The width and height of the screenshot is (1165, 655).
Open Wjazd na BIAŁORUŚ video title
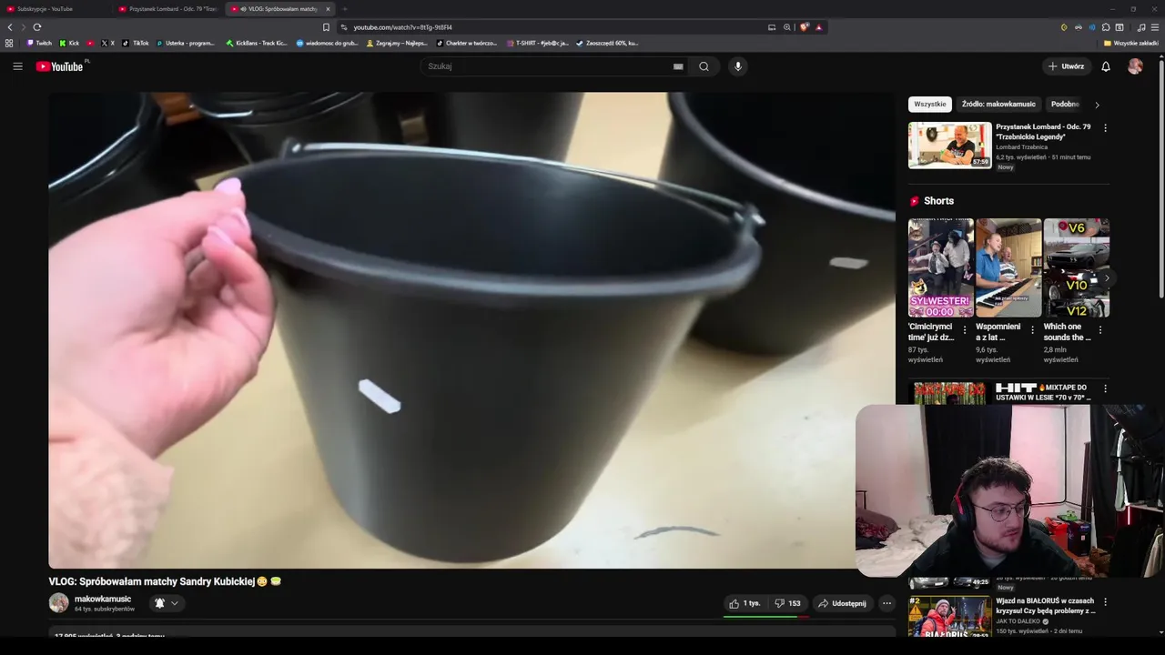(x=1045, y=606)
